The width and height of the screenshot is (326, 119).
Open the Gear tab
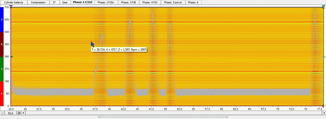65,2
